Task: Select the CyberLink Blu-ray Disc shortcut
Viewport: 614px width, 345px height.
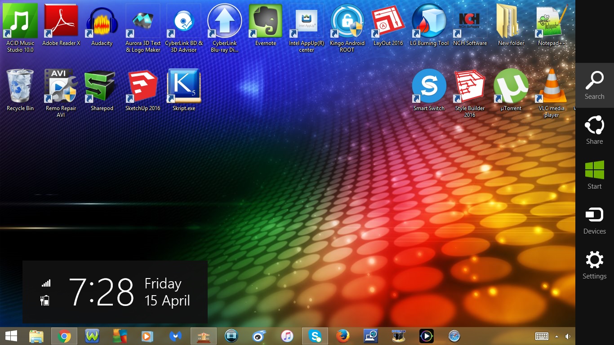Action: (225, 28)
